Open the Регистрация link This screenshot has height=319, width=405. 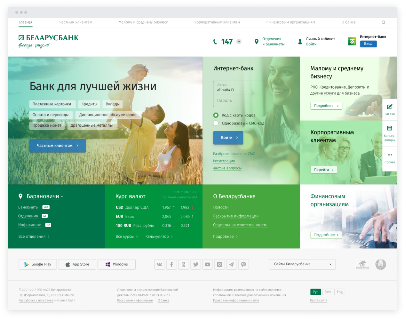224,161
